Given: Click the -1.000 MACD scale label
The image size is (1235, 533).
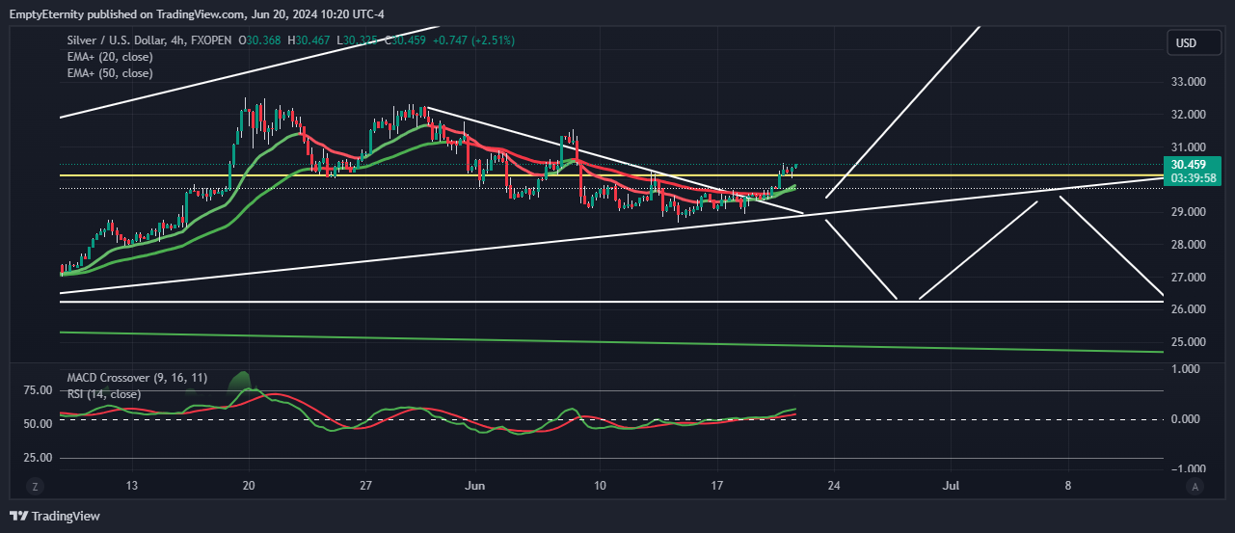Looking at the screenshot, I should 1187,469.
